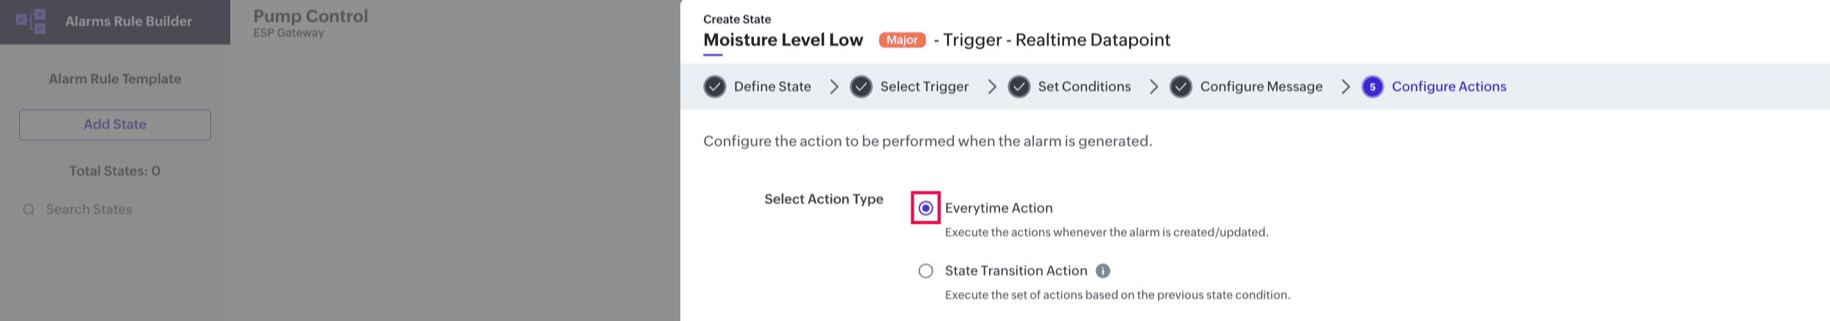Click the Select Trigger checkmark icon
The image size is (1830, 321).
[x=861, y=86]
